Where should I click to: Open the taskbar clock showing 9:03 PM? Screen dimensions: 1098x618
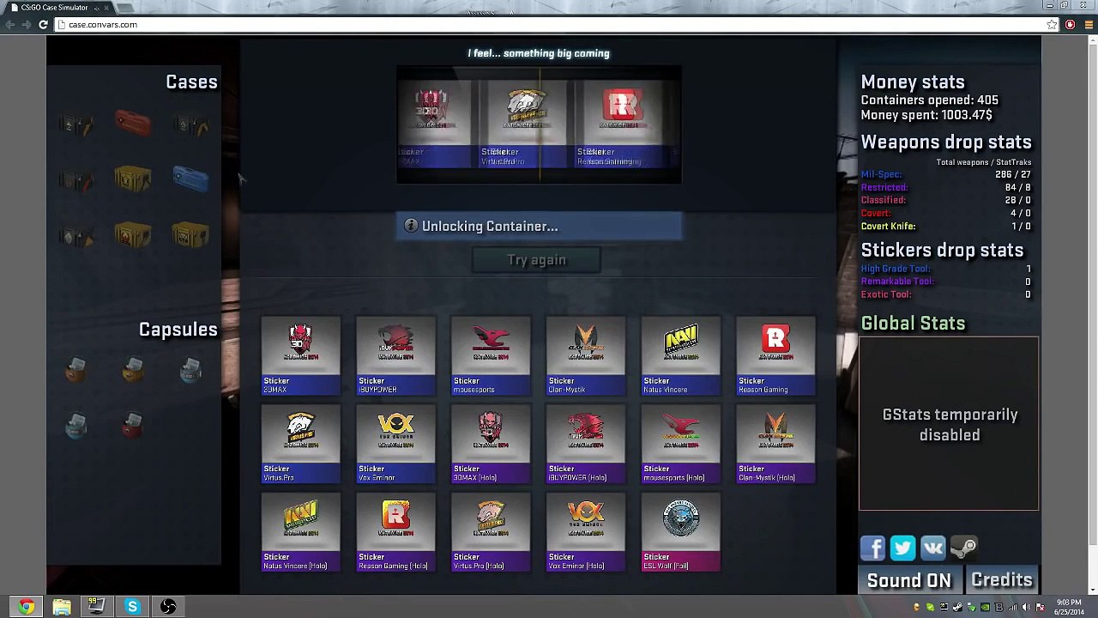pyautogui.click(x=1069, y=607)
